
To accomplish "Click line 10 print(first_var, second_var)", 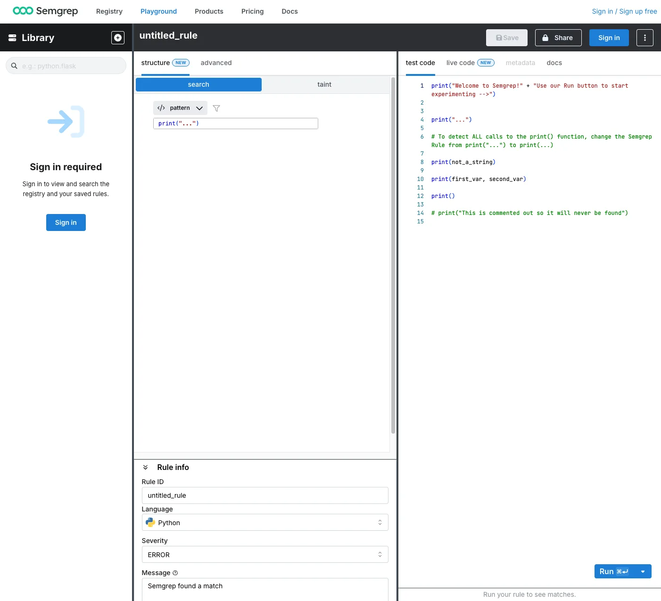I will [x=479, y=179].
